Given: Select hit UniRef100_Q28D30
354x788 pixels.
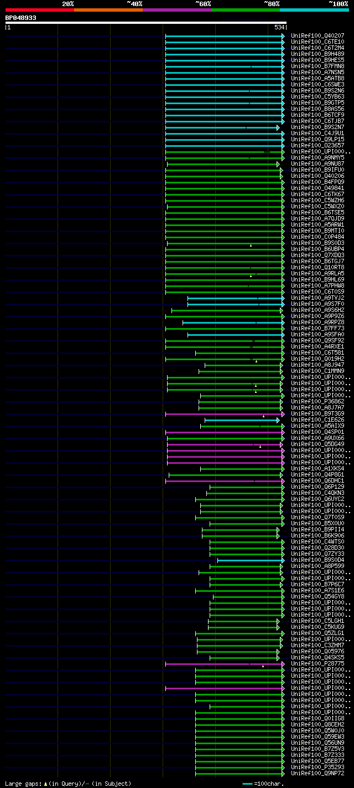Looking at the screenshot, I should [x=317, y=547].
